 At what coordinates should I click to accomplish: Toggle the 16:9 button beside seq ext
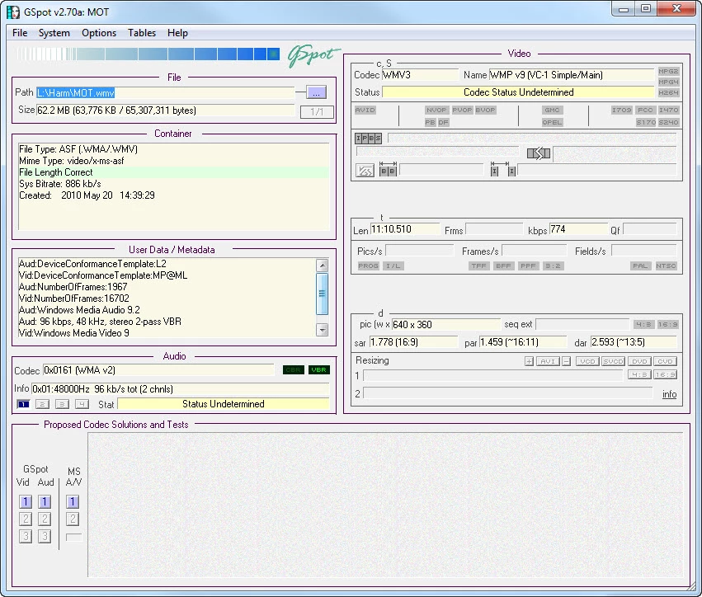tap(667, 324)
